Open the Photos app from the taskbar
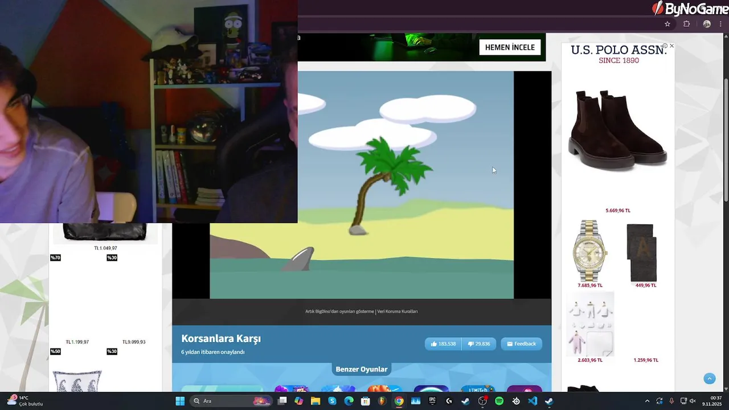The width and height of the screenshot is (729, 410). pos(415,401)
